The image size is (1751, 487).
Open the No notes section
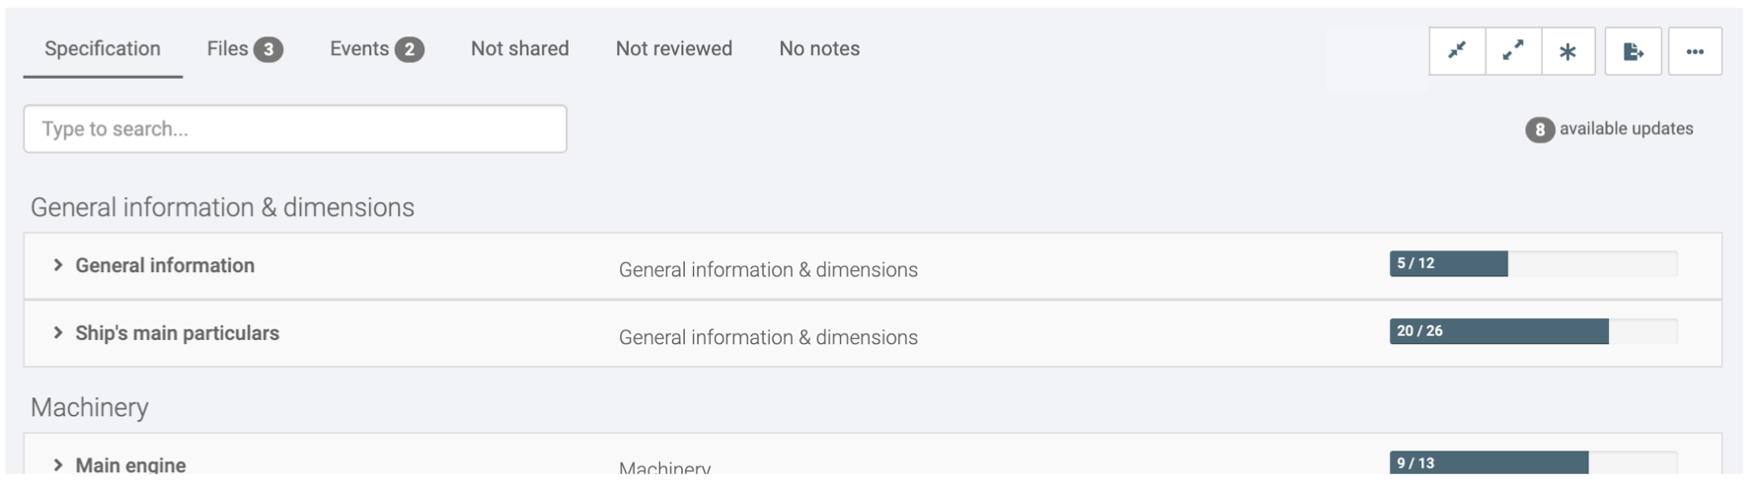pyautogui.click(x=819, y=49)
